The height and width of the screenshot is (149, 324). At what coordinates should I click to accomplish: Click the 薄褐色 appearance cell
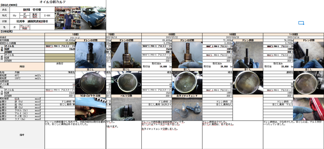tap(60, 72)
